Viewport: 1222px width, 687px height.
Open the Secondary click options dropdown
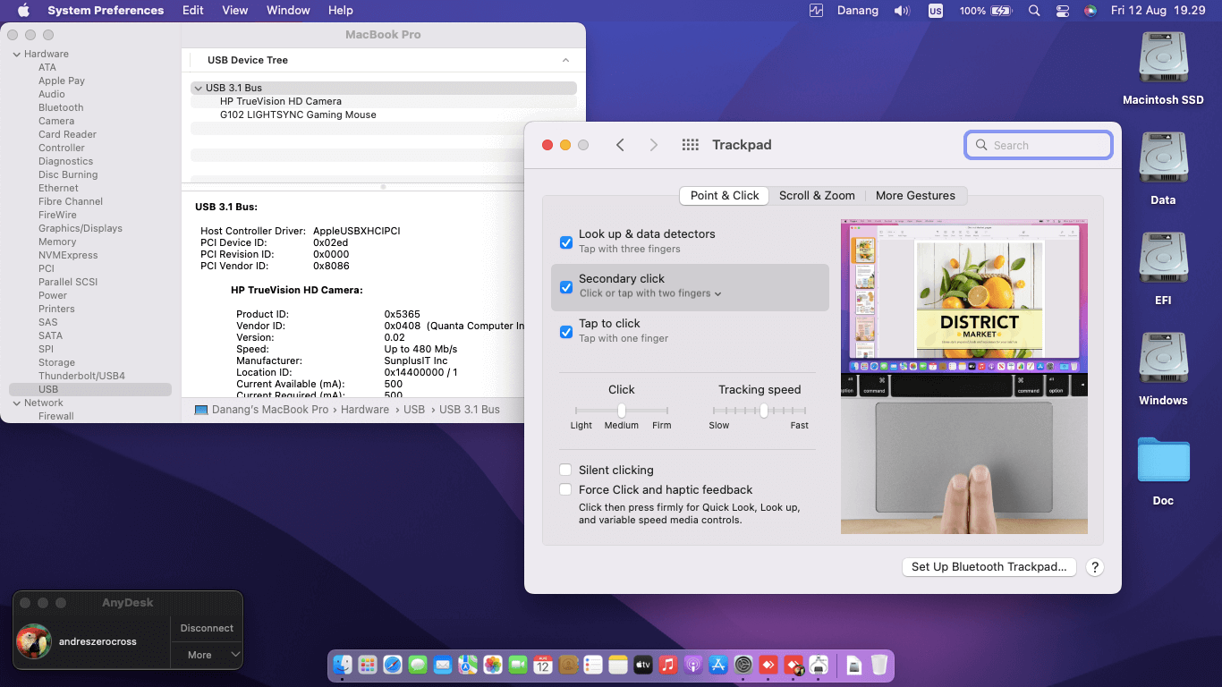click(650, 293)
